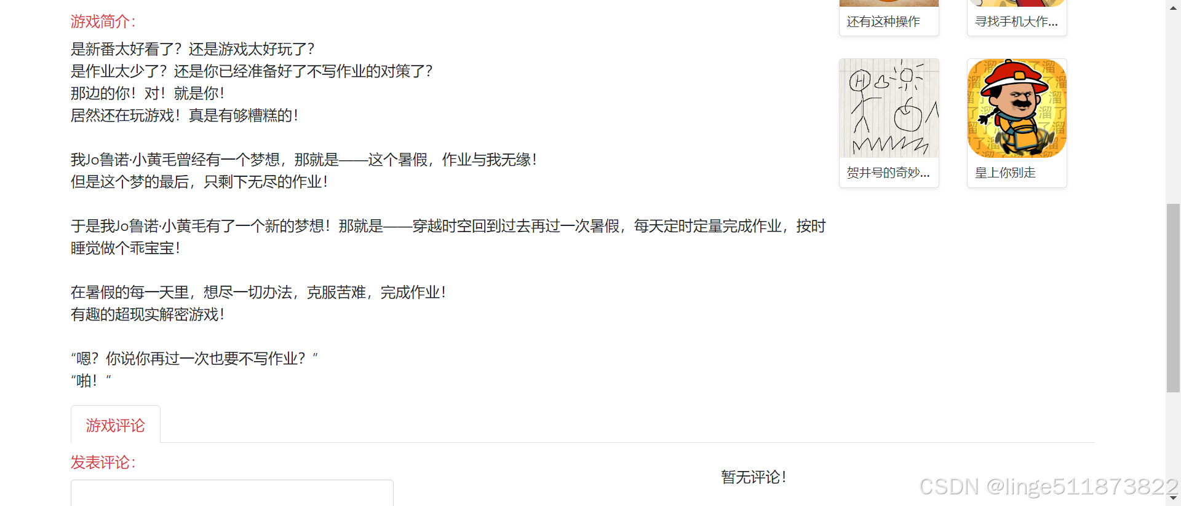Click the scrollbar track below the thumb
The width and height of the screenshot is (1181, 506).
tap(1173, 442)
